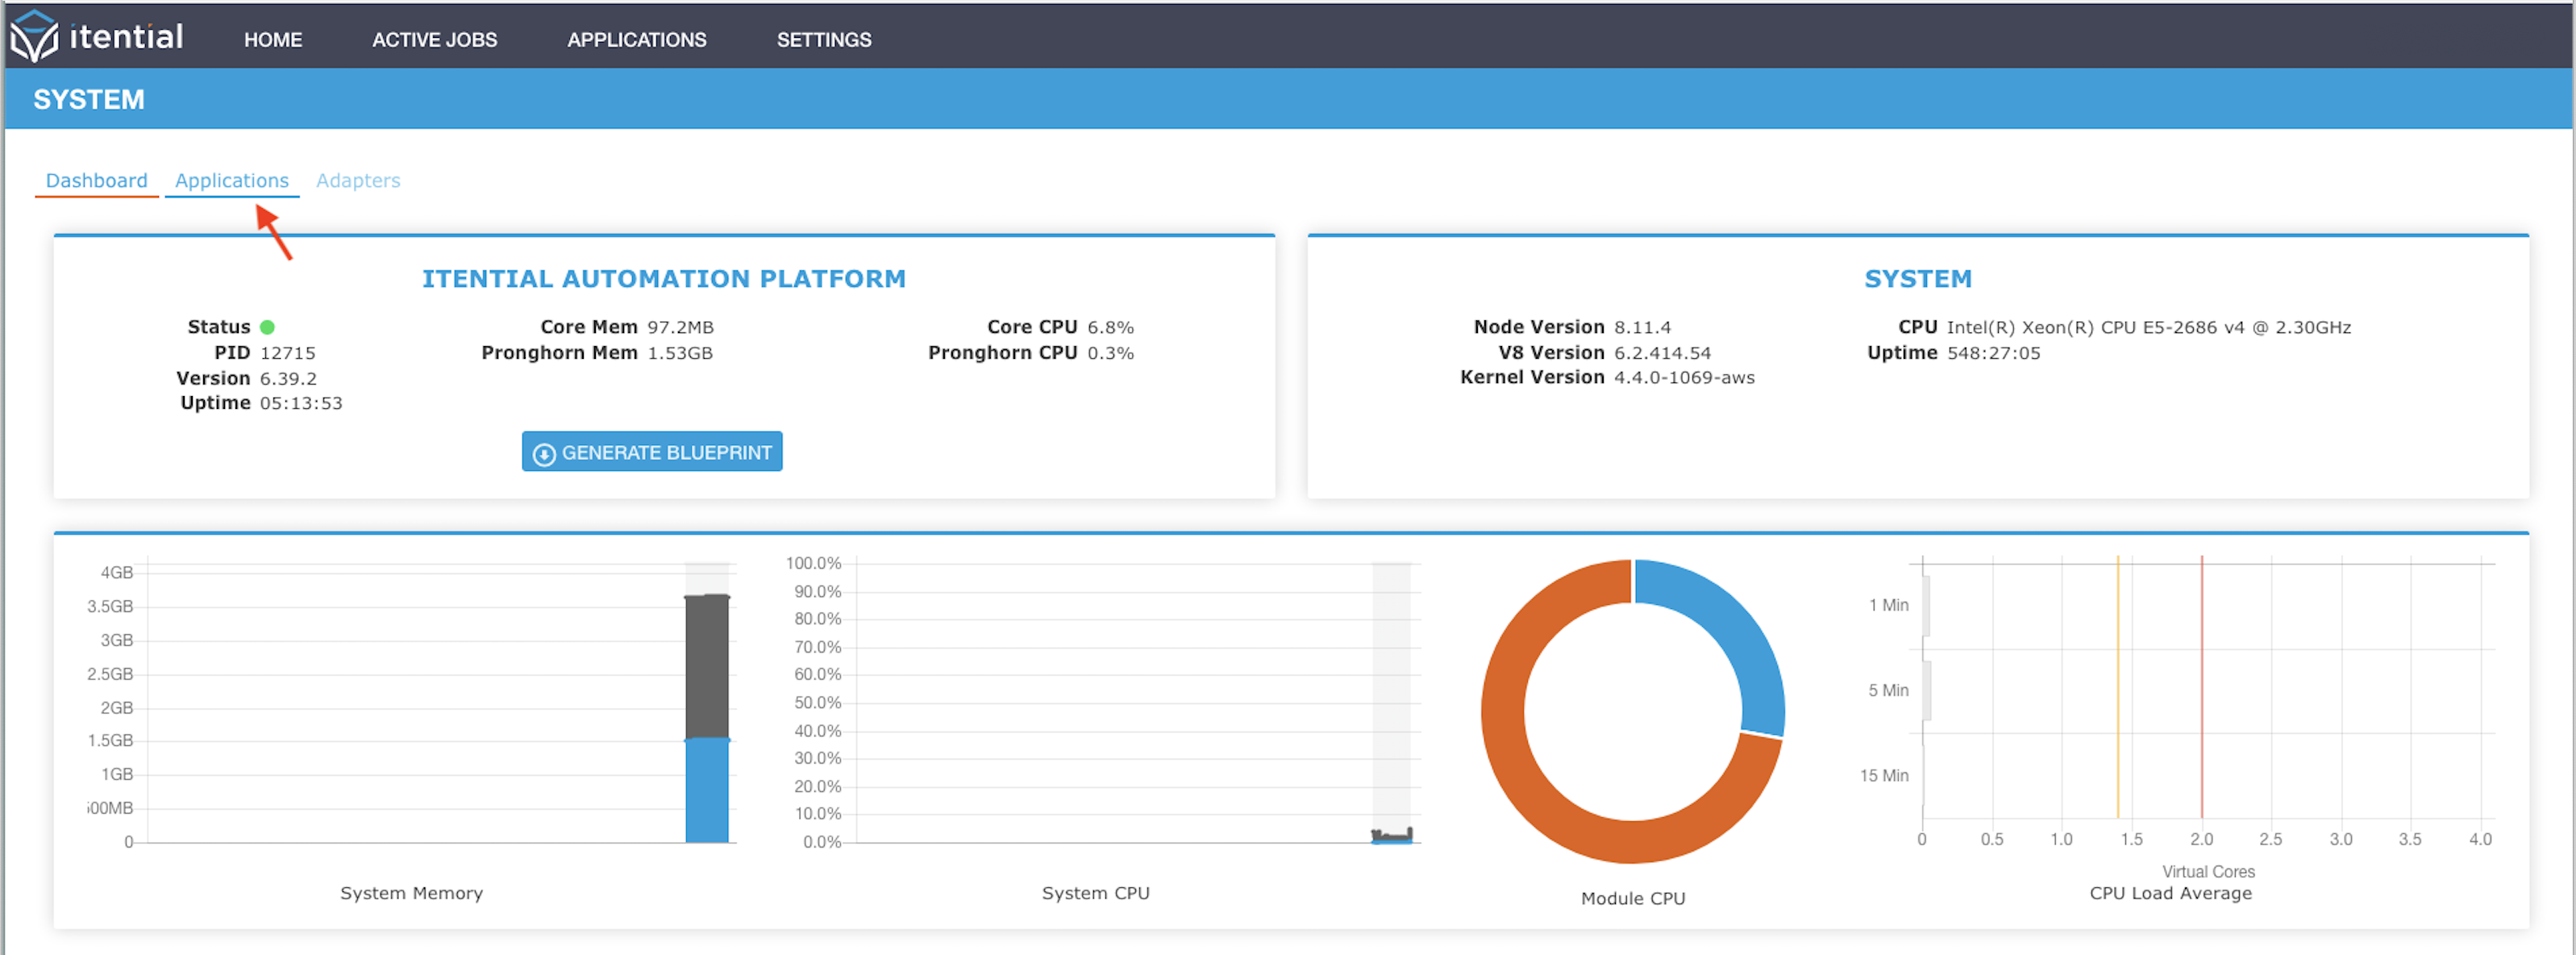Click the System CPU chart label

tap(1095, 894)
